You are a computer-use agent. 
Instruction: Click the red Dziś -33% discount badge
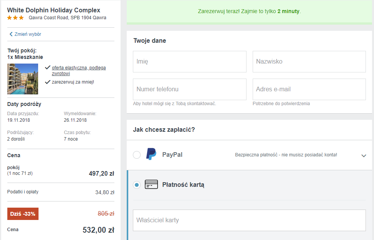point(23,214)
